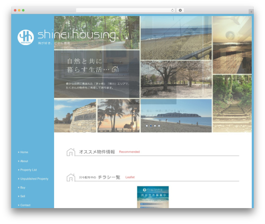Click the house icon beside the Recommended heading
This screenshot has width=265, height=224.
pyautogui.click(x=71, y=152)
